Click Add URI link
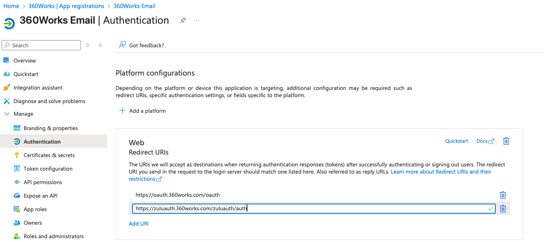 [139, 223]
